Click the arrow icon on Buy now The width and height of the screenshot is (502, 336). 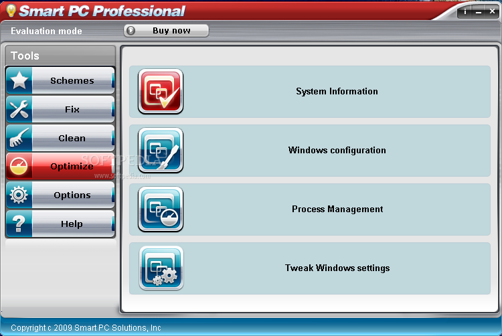pyautogui.click(x=131, y=31)
